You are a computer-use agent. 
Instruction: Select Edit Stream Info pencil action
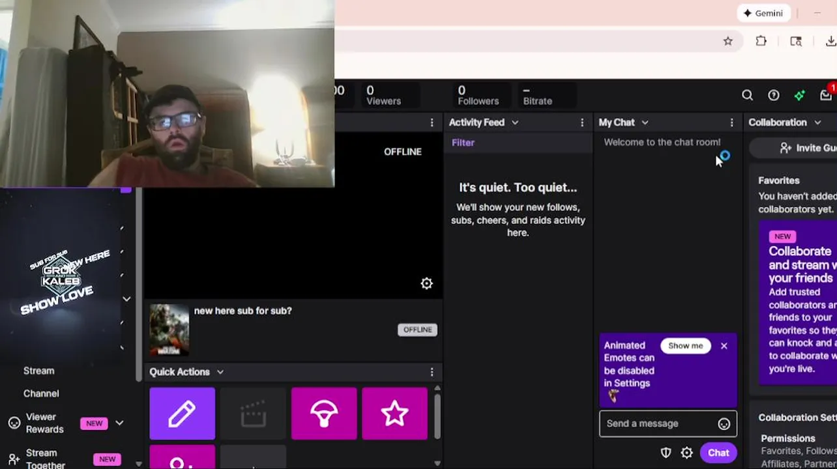pos(182,414)
